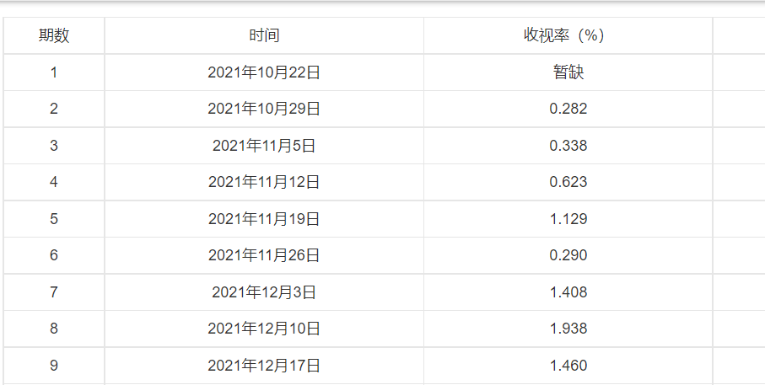The width and height of the screenshot is (765, 385).
Task: Click the 暂缺 rating cell
Action: pyautogui.click(x=568, y=72)
